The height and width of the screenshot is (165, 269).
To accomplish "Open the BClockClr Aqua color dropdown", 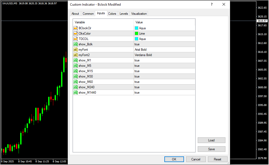I will (x=164, y=28).
